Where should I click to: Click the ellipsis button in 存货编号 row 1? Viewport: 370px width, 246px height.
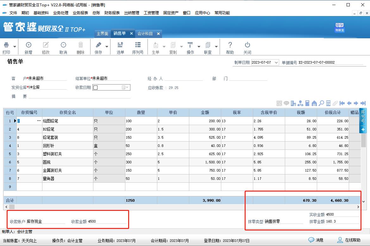pos(39,121)
